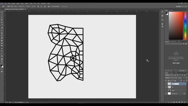Click the Make Shape button
Screen dimensions: 188x106
coord(34,6)
